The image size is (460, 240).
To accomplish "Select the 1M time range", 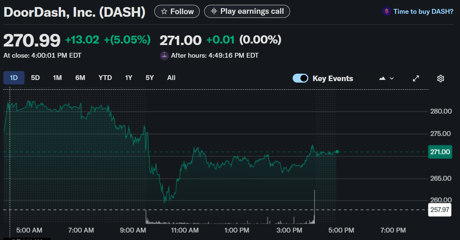I will pos(57,78).
